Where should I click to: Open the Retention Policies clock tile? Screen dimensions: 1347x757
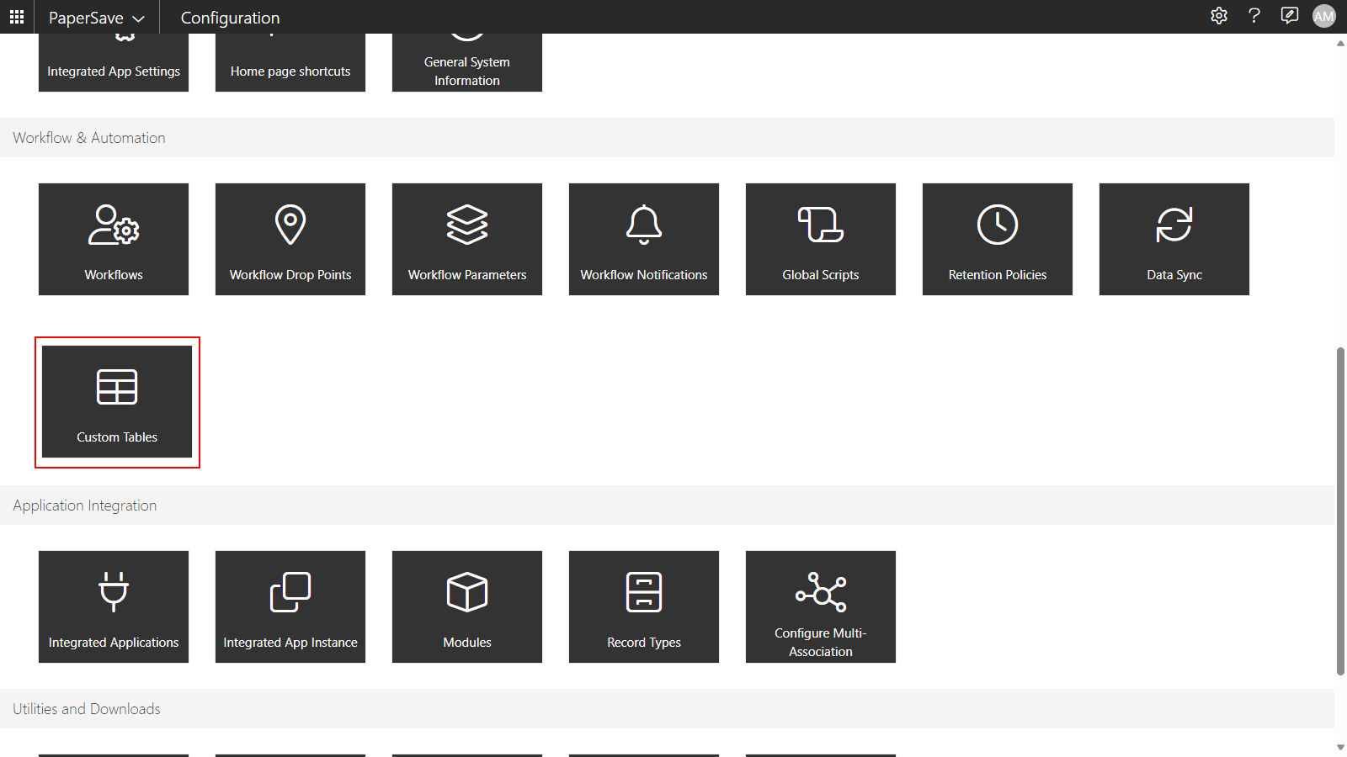[998, 239]
